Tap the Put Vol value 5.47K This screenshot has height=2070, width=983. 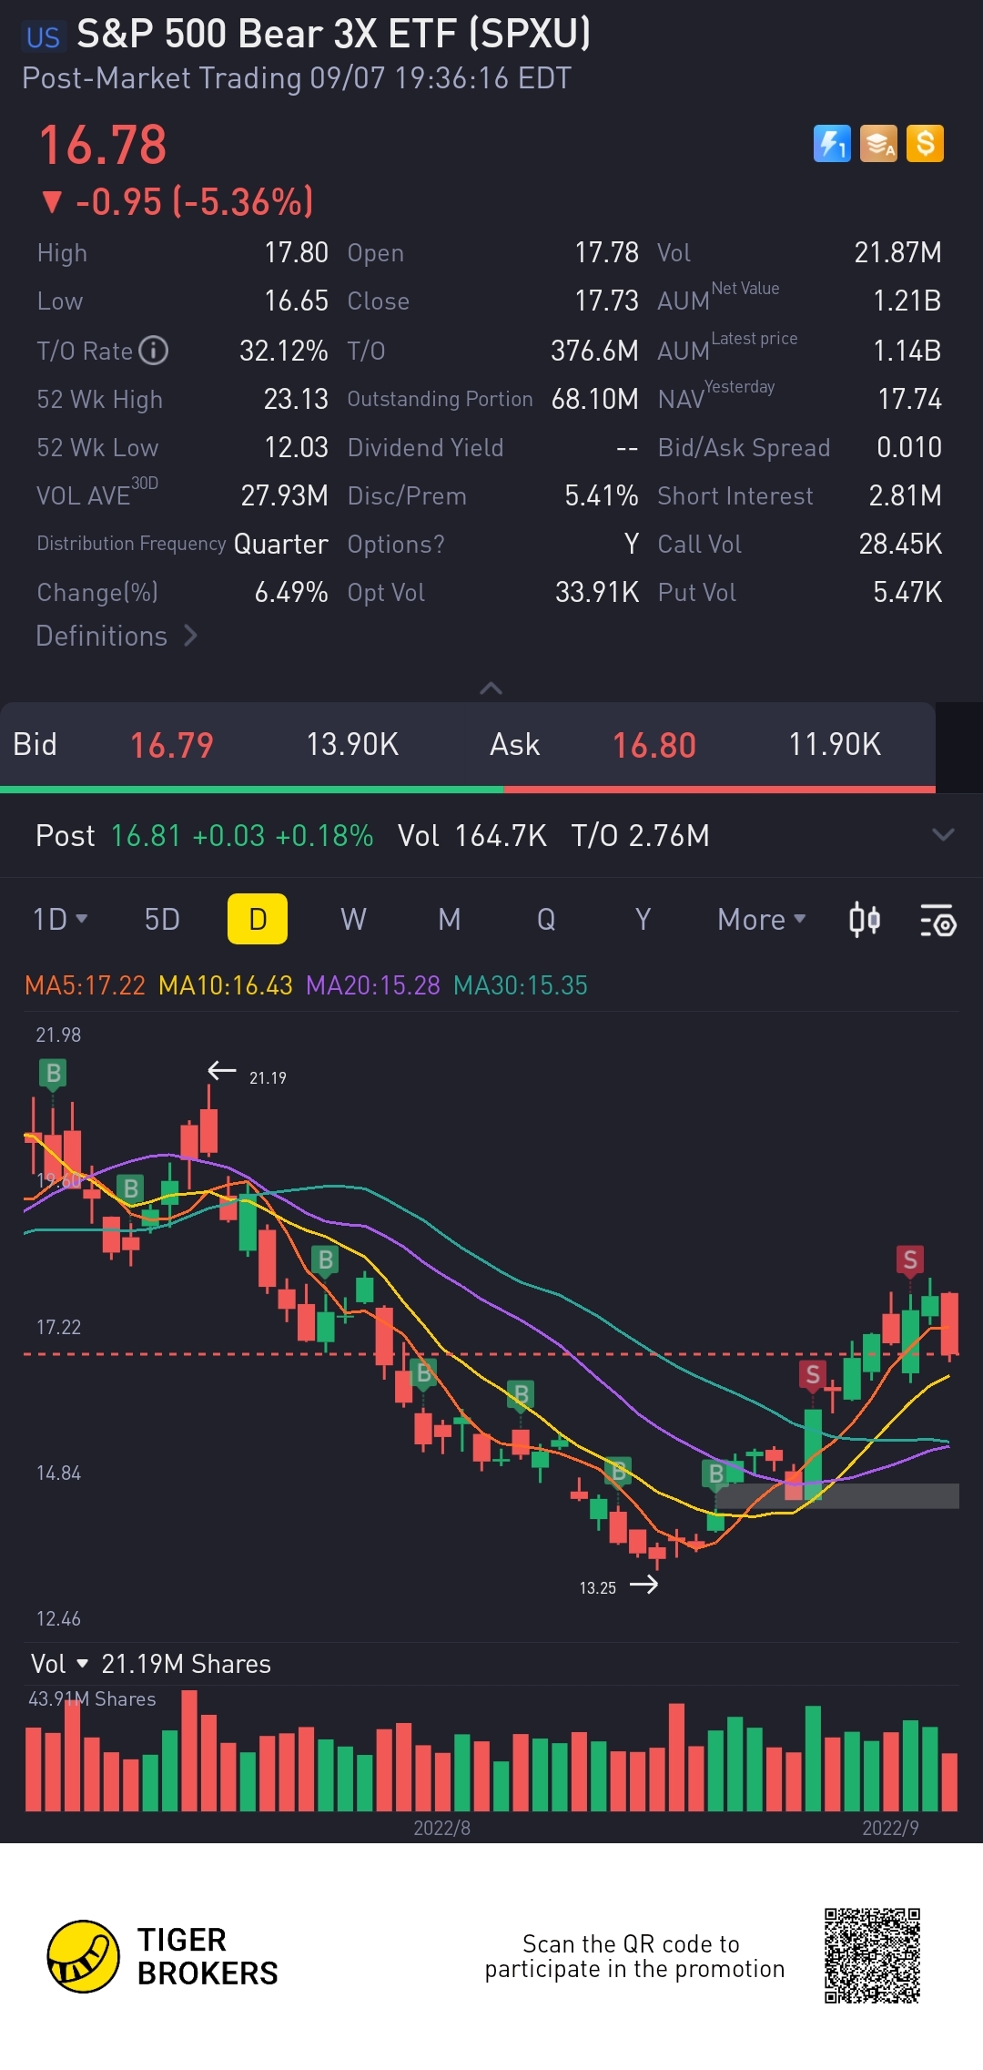click(x=907, y=592)
